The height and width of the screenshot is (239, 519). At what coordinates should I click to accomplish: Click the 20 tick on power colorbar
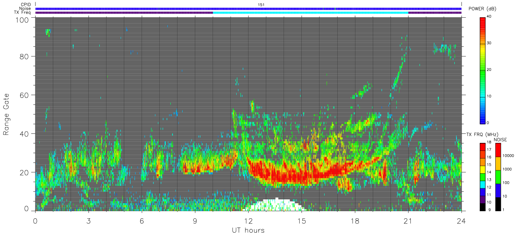click(x=489, y=70)
